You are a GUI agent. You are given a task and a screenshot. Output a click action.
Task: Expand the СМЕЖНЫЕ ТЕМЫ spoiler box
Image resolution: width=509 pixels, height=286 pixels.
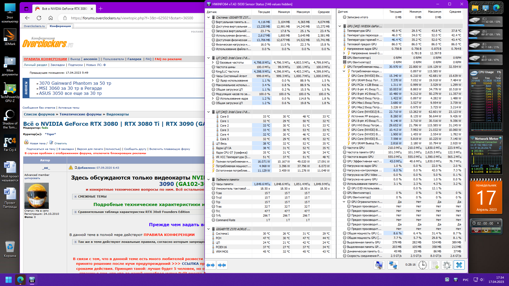[x=76, y=196]
